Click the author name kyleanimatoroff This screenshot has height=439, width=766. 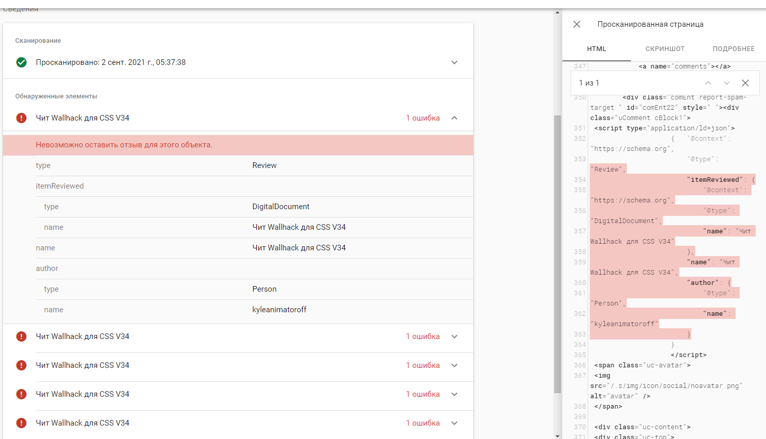point(279,310)
